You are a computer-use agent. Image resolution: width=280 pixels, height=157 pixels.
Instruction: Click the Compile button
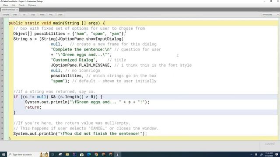tap(6, 14)
